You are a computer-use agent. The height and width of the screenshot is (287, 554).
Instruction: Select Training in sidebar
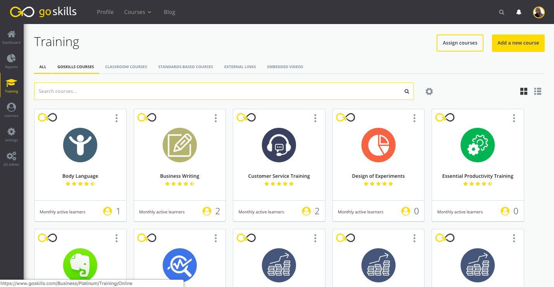tap(12, 86)
